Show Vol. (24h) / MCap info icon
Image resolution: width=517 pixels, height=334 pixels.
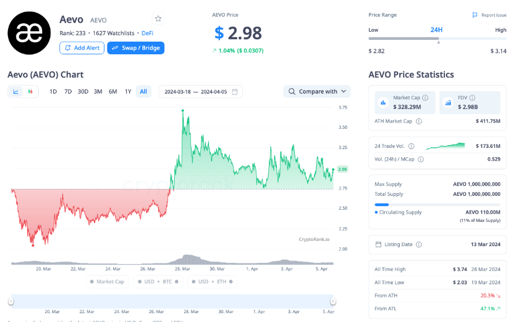[x=421, y=159]
